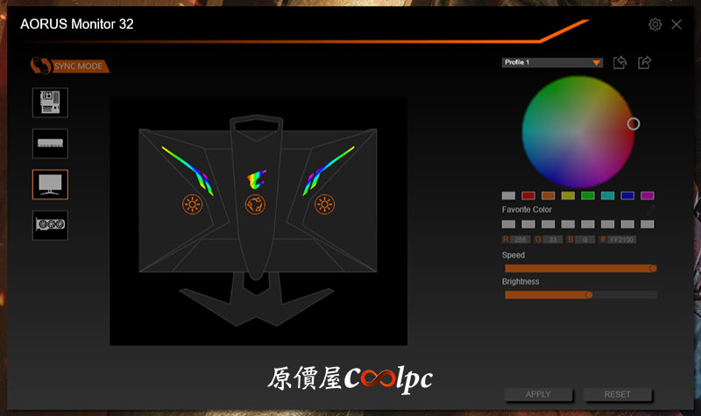Select the monitor device icon

(50, 185)
